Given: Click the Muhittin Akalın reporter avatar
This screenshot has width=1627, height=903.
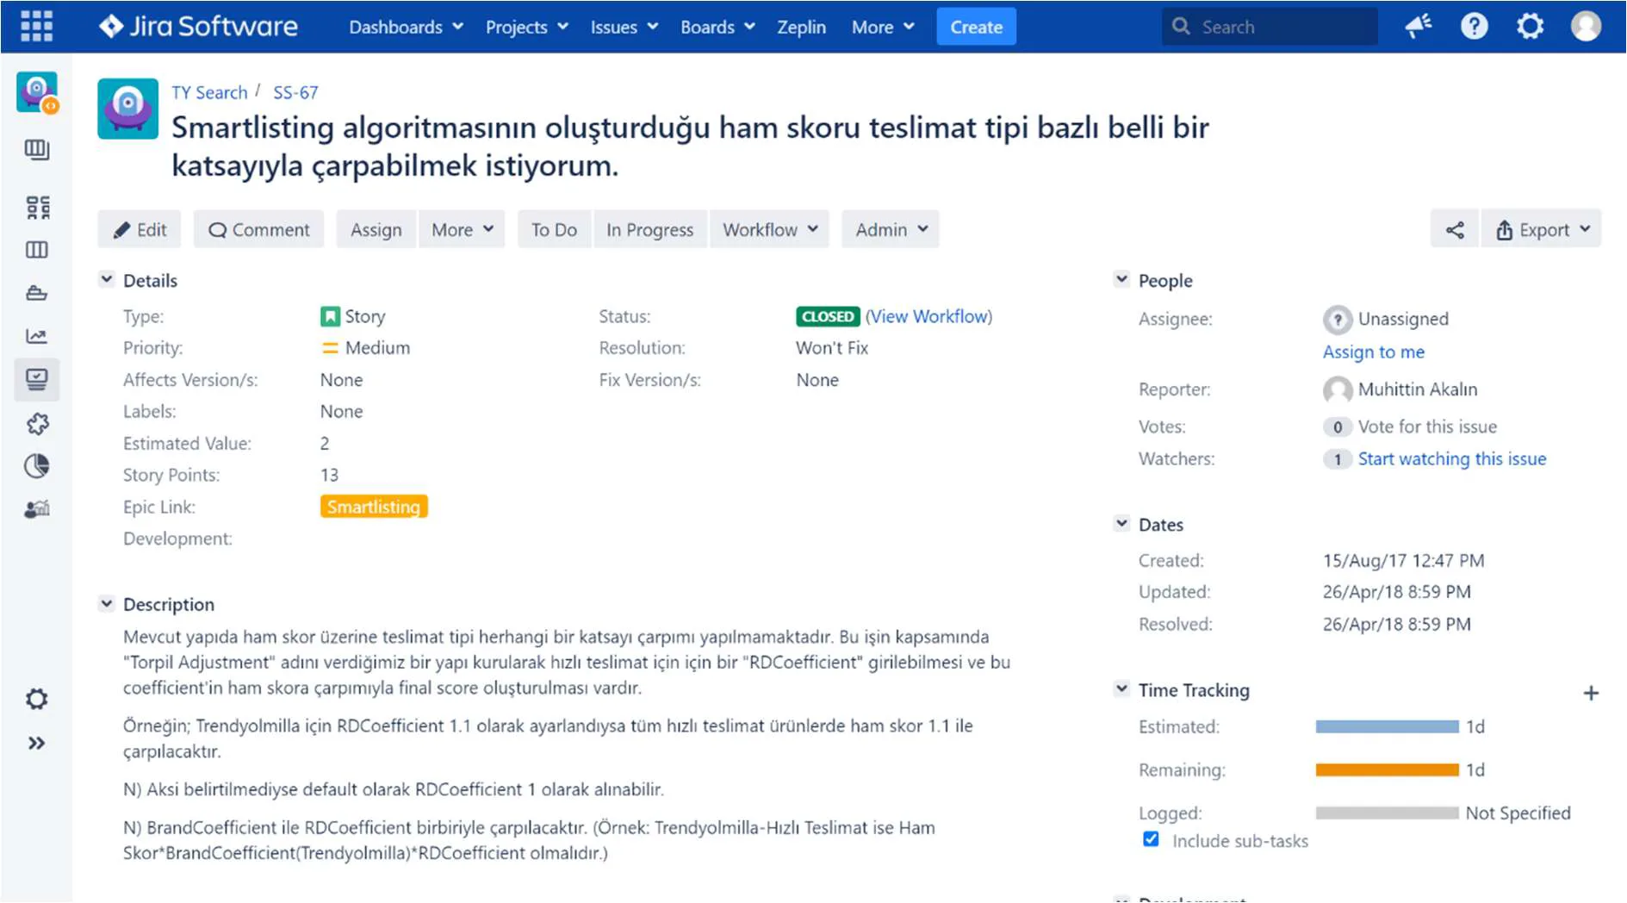Looking at the screenshot, I should 1337,390.
